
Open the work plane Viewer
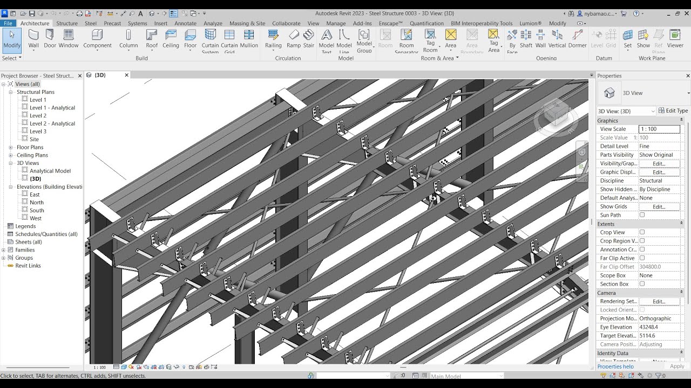point(675,39)
